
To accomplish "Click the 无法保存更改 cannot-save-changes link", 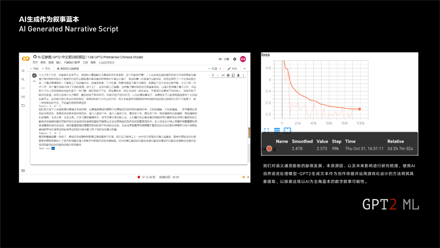I will [x=106, y=62].
